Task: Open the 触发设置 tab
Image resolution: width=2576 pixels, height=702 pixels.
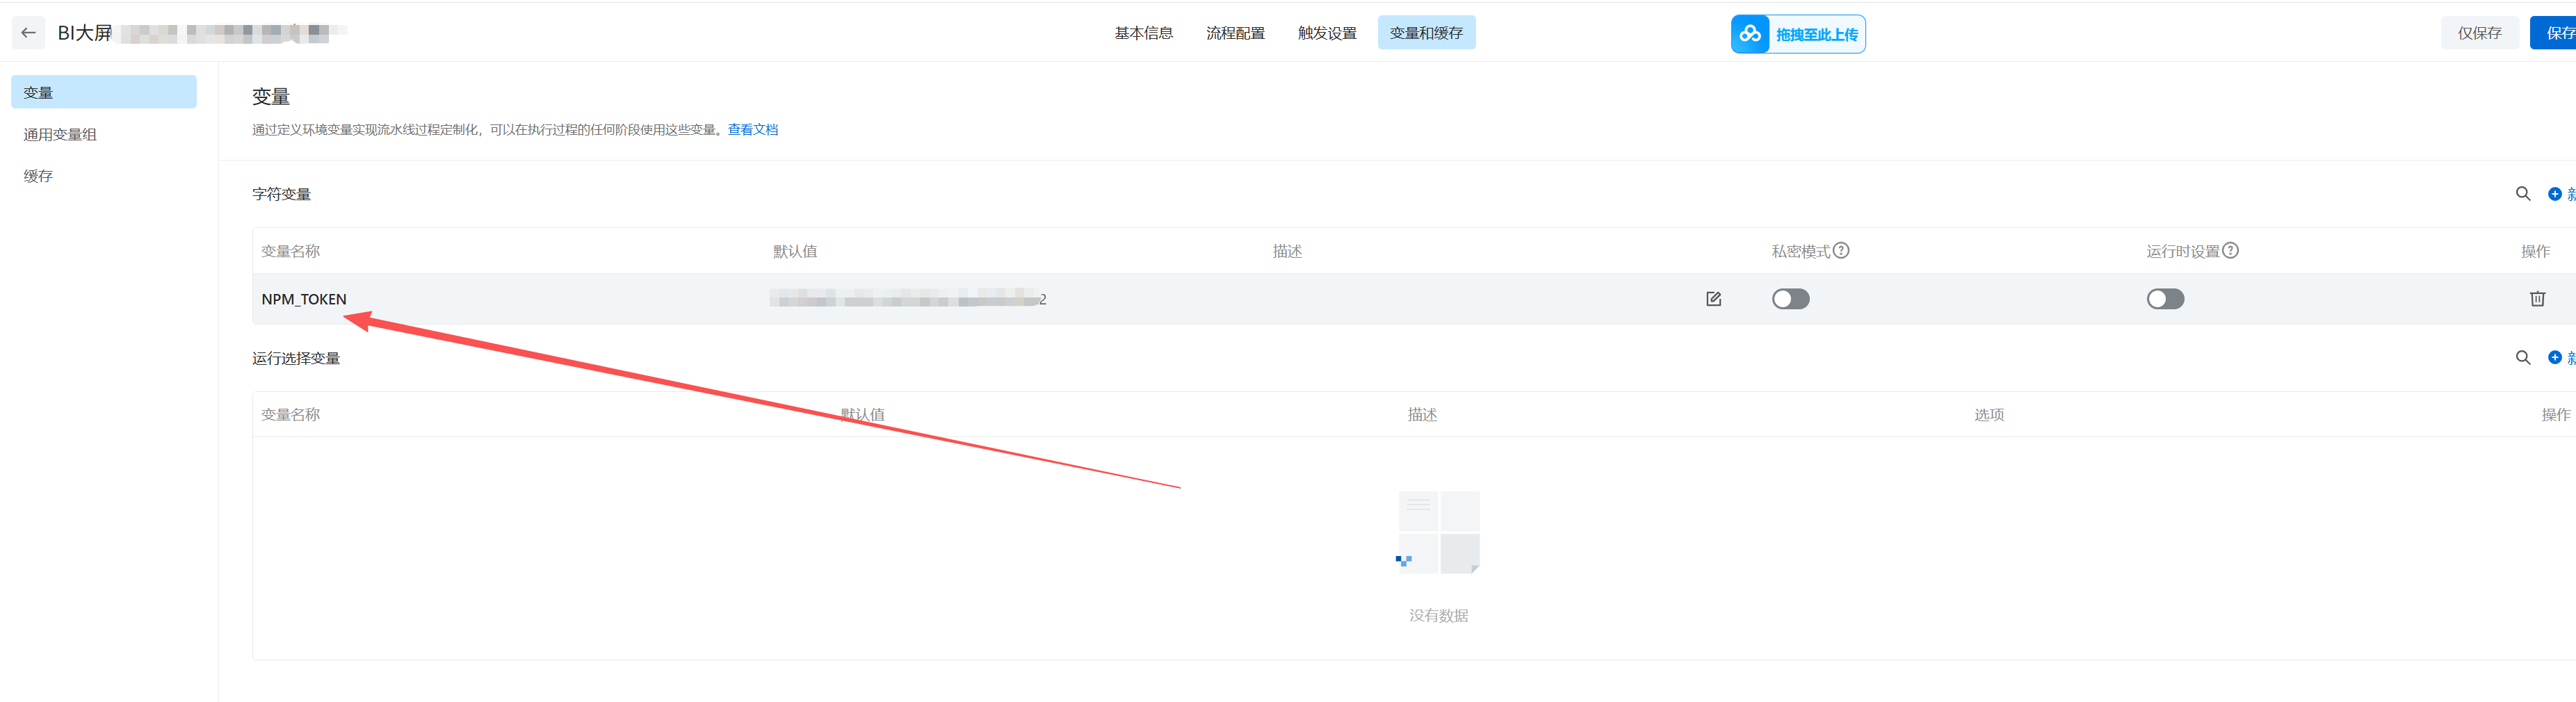Action: pos(1327,33)
